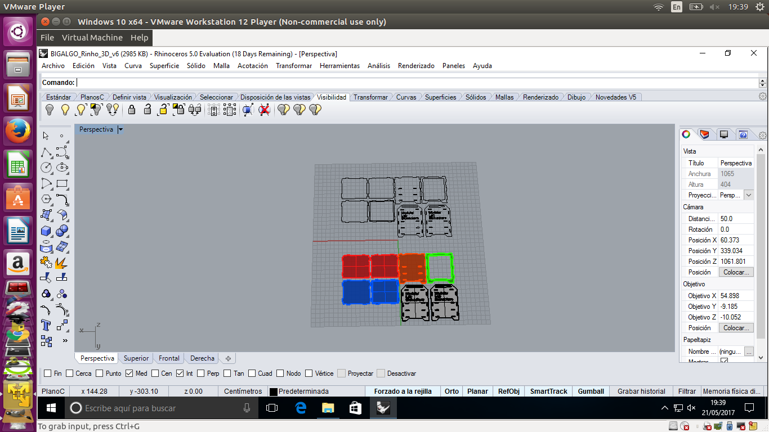This screenshot has width=769, height=432.
Task: Select the Box solid tool
Action: [46, 231]
